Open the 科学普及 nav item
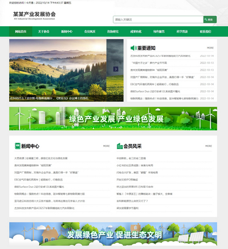This screenshot has width=228, height=249. (x=182, y=31)
